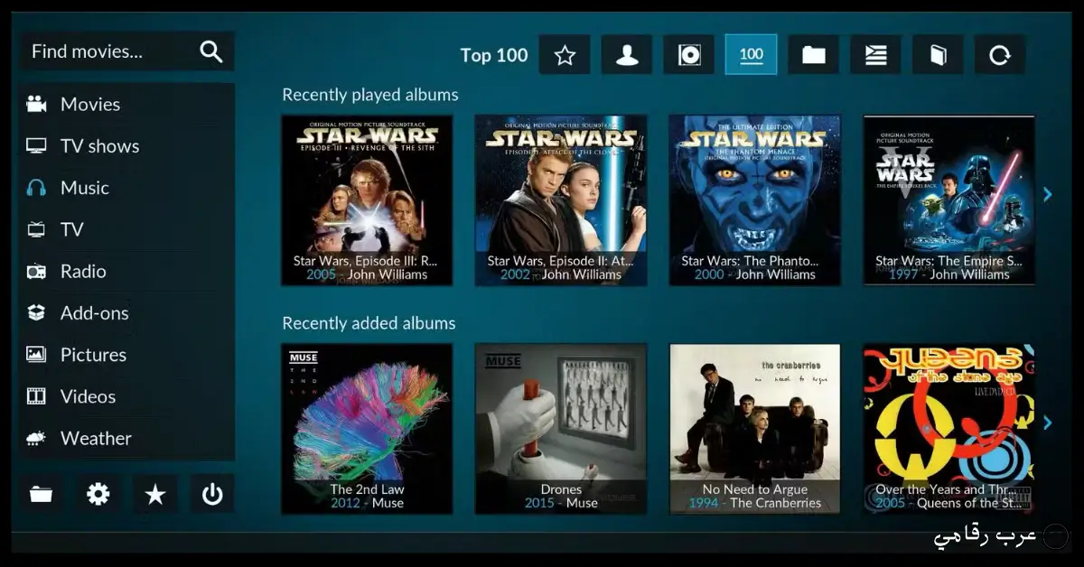This screenshot has height=567, width=1084.
Task: Browse music files via the folder toolbar icon
Action: click(x=813, y=54)
